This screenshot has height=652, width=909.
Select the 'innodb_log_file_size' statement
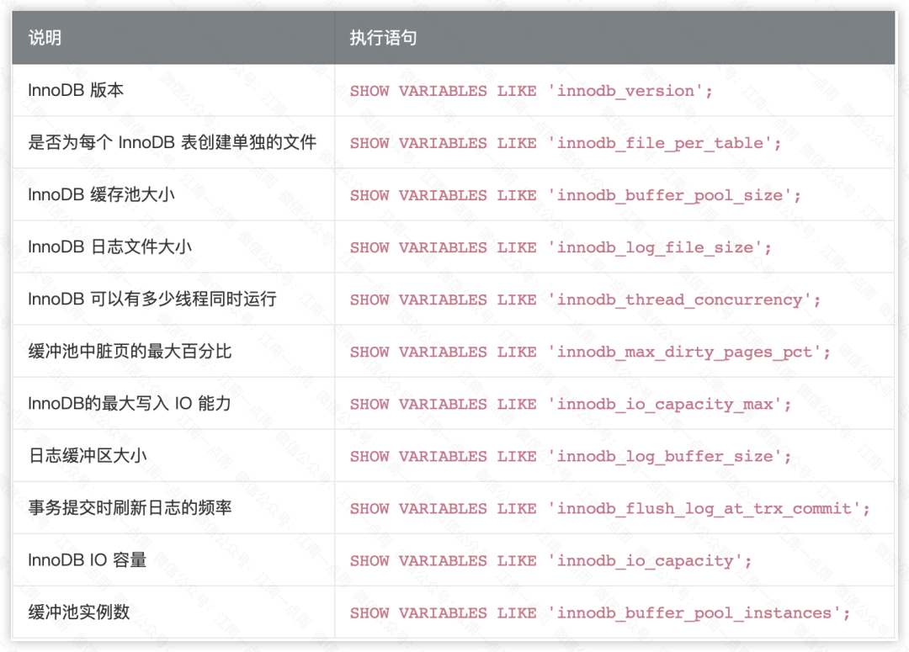tap(561, 247)
